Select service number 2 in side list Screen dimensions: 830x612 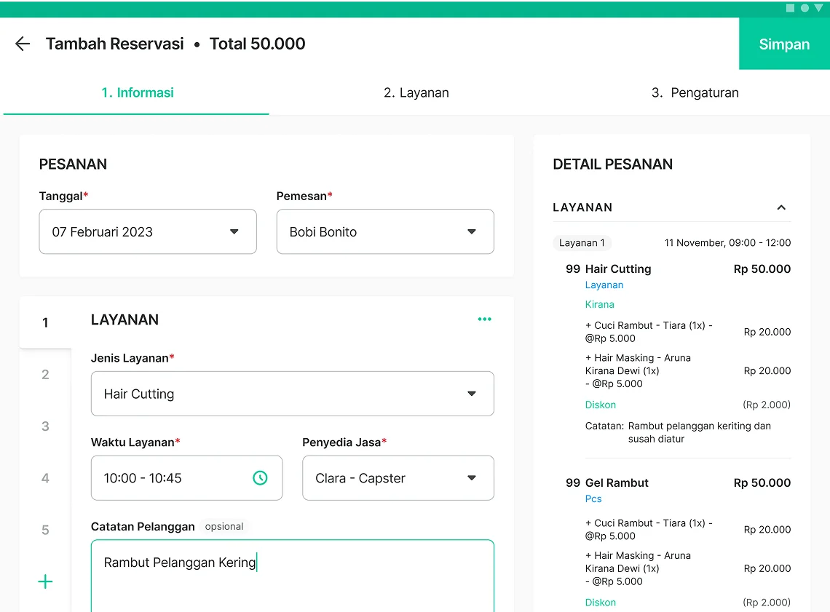[x=45, y=375]
